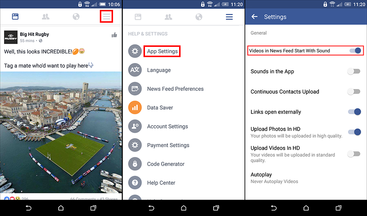Toggle Videos in News Feed Start With Sound
The image size is (367, 216).
(x=355, y=51)
